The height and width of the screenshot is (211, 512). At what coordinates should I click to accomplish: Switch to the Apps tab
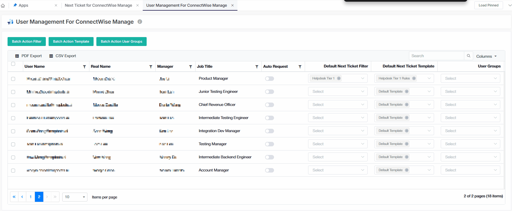(23, 5)
